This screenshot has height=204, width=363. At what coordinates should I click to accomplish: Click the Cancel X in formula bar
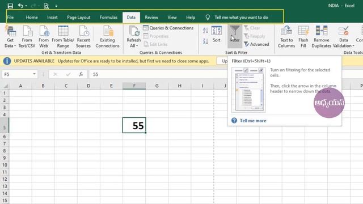click(x=55, y=74)
